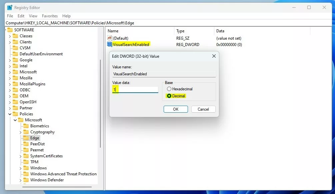Viewport: 335px width, 194px height.
Task: Open the Edit menu
Action: [21, 16]
